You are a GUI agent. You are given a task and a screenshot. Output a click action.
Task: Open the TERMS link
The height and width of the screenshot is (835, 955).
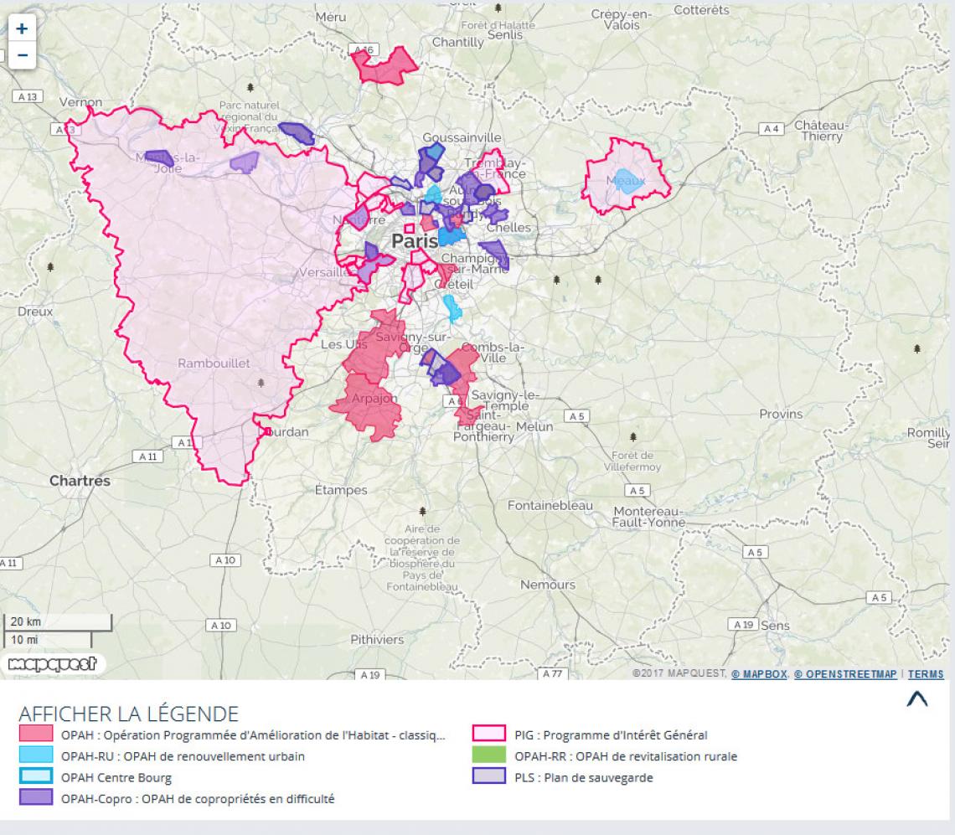tap(926, 674)
